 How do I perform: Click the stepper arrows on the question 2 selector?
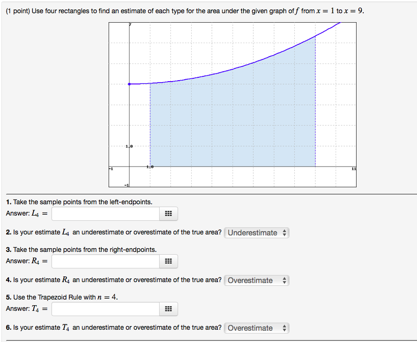(x=284, y=233)
